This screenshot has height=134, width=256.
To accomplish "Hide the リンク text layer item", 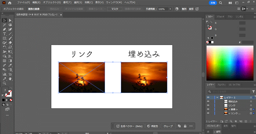I will click(x=208, y=105).
